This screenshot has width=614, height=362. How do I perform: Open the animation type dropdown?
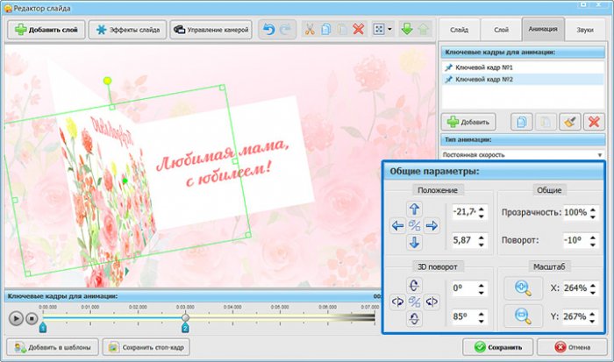524,154
